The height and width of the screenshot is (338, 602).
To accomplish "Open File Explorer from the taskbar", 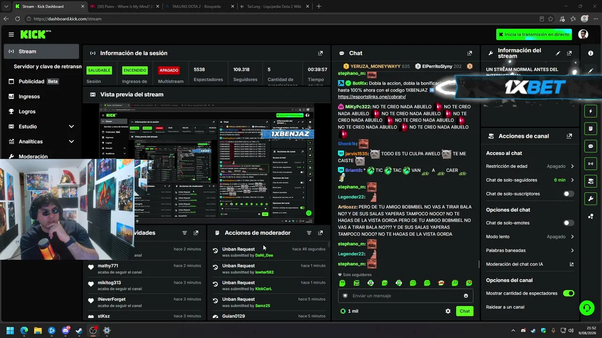I will (x=38, y=330).
